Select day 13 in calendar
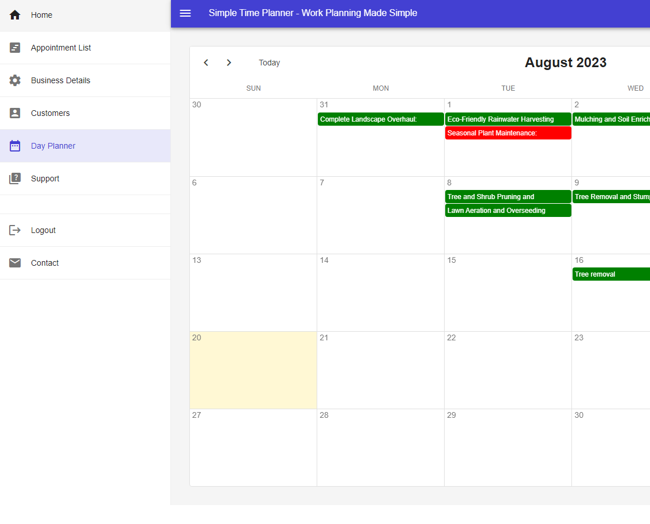Screen dimensions: 650x524 [253, 293]
